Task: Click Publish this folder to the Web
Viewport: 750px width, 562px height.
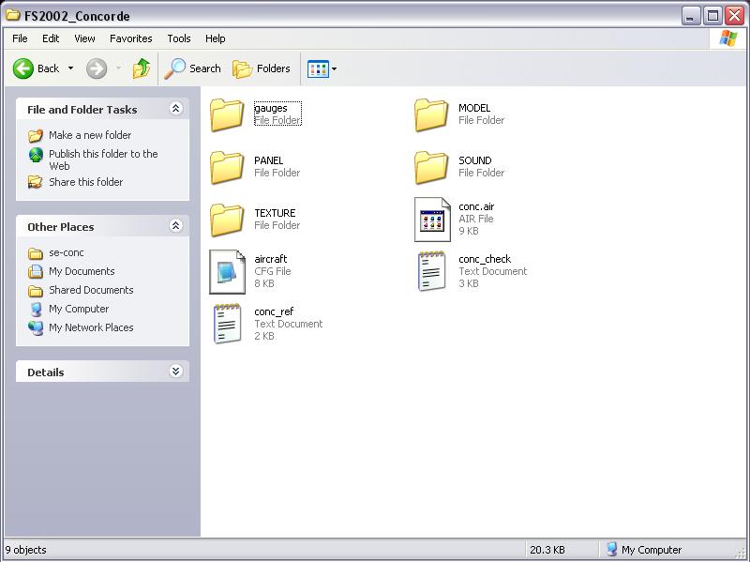Action: tap(103, 159)
